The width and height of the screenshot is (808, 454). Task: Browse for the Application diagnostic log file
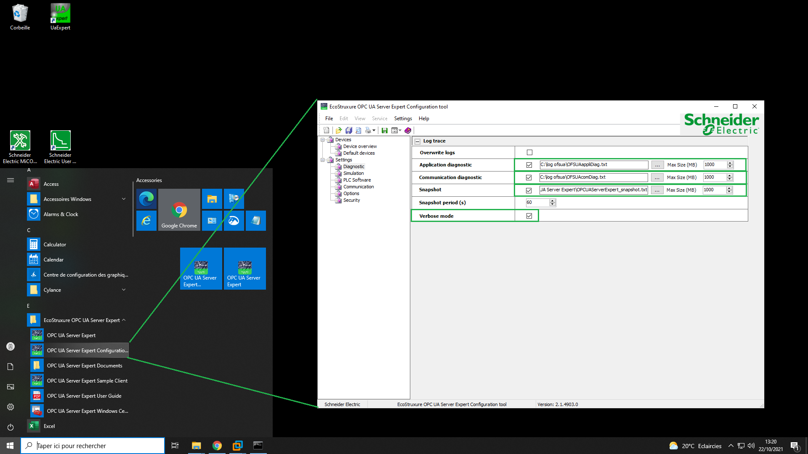(657, 165)
